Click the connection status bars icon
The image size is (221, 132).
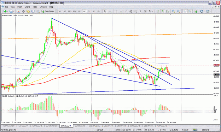point(195,130)
